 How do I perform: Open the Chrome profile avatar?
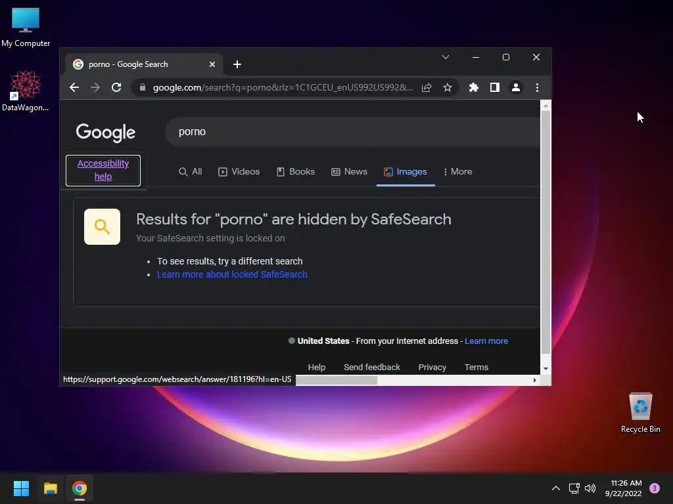tap(516, 87)
